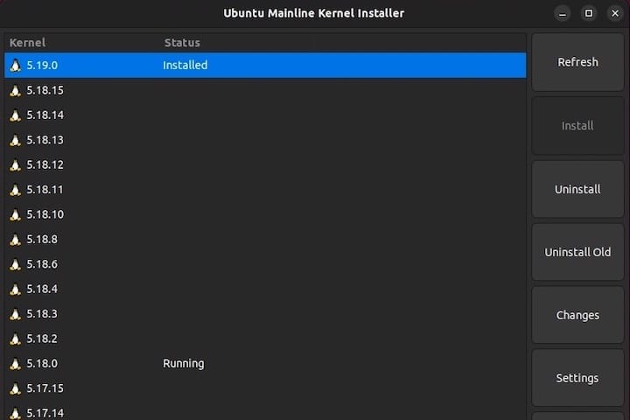Click the penguin icon beside kernel 5.18.4
The width and height of the screenshot is (630, 420).
click(15, 290)
